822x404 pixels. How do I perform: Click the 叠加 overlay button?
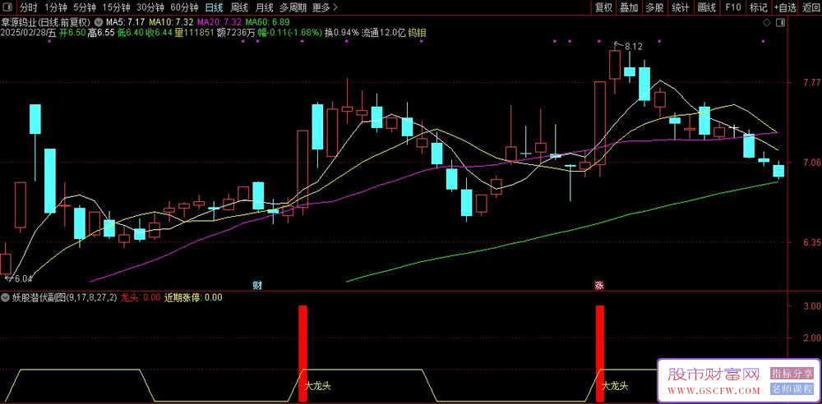629,7
